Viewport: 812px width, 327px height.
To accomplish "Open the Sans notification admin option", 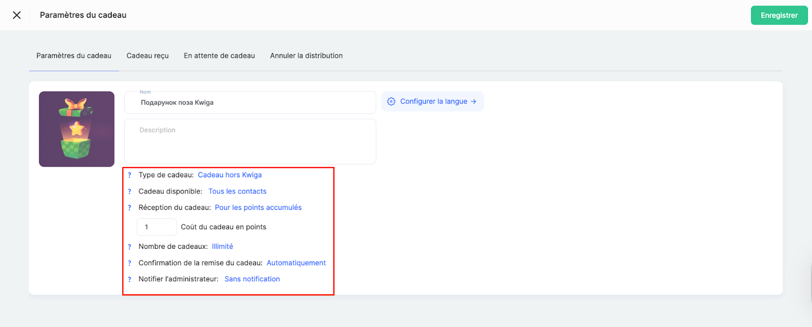I will [252, 279].
